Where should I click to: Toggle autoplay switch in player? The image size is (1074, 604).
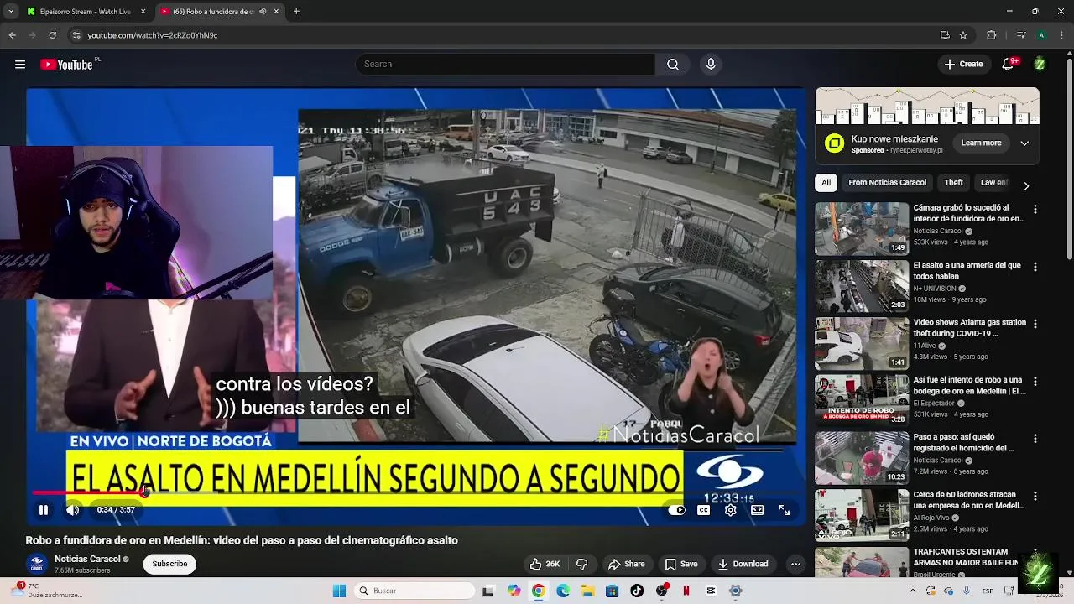pyautogui.click(x=676, y=510)
